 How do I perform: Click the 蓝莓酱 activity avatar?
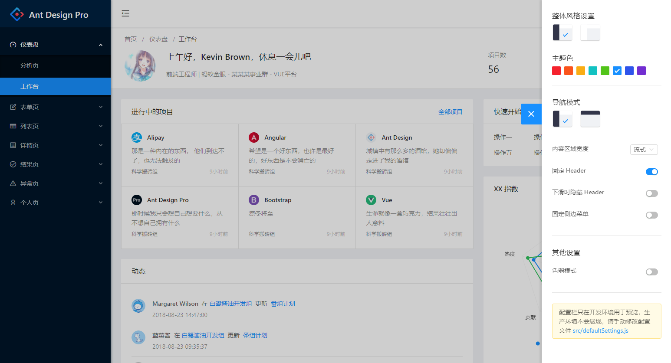pos(138,337)
